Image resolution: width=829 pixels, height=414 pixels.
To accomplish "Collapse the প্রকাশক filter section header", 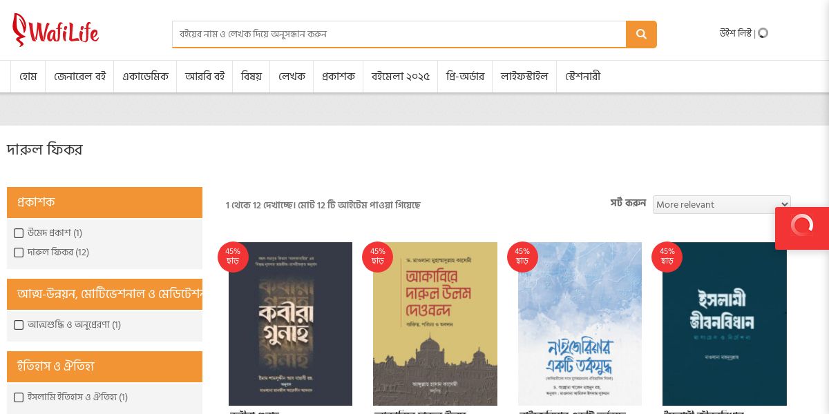I will click(104, 202).
